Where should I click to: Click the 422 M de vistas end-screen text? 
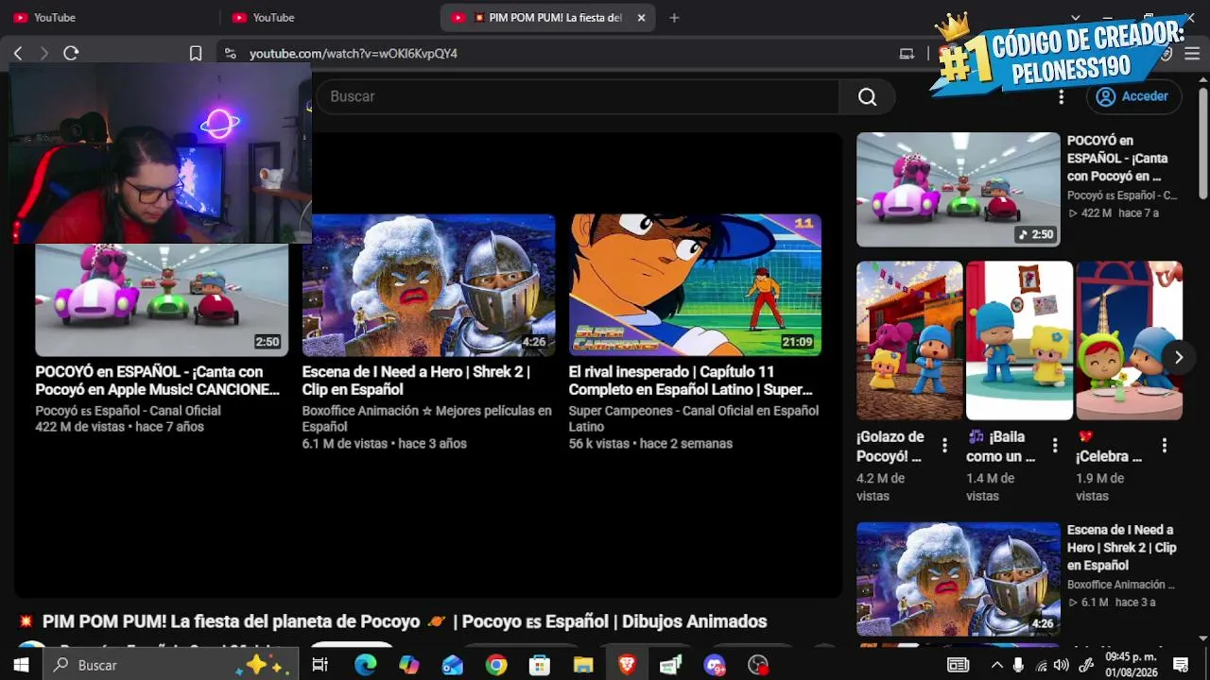[78, 427]
